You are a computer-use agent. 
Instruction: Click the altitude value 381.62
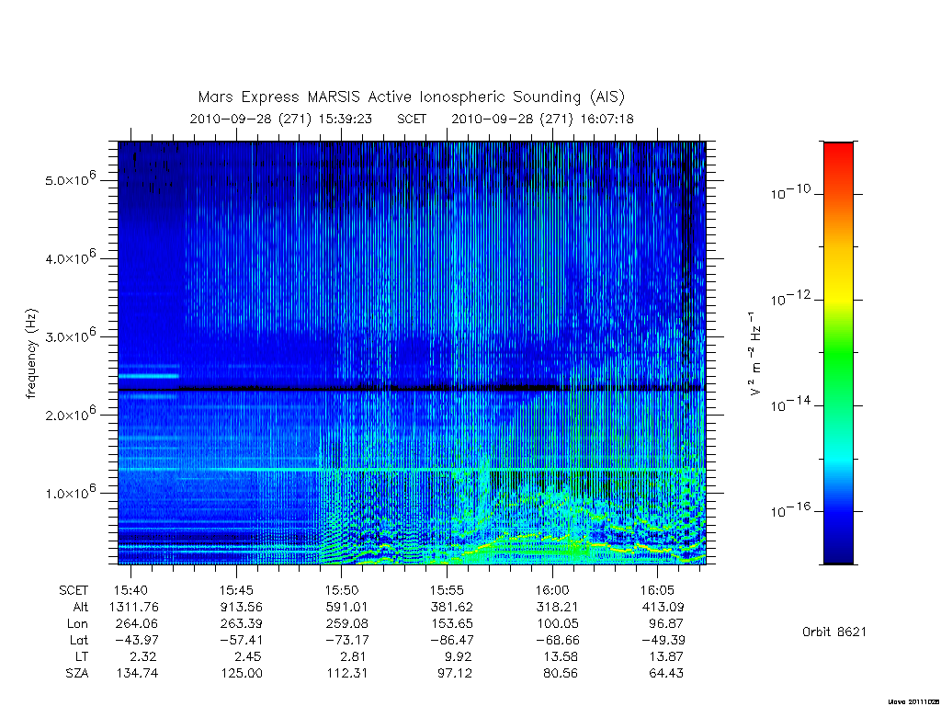tap(451, 607)
